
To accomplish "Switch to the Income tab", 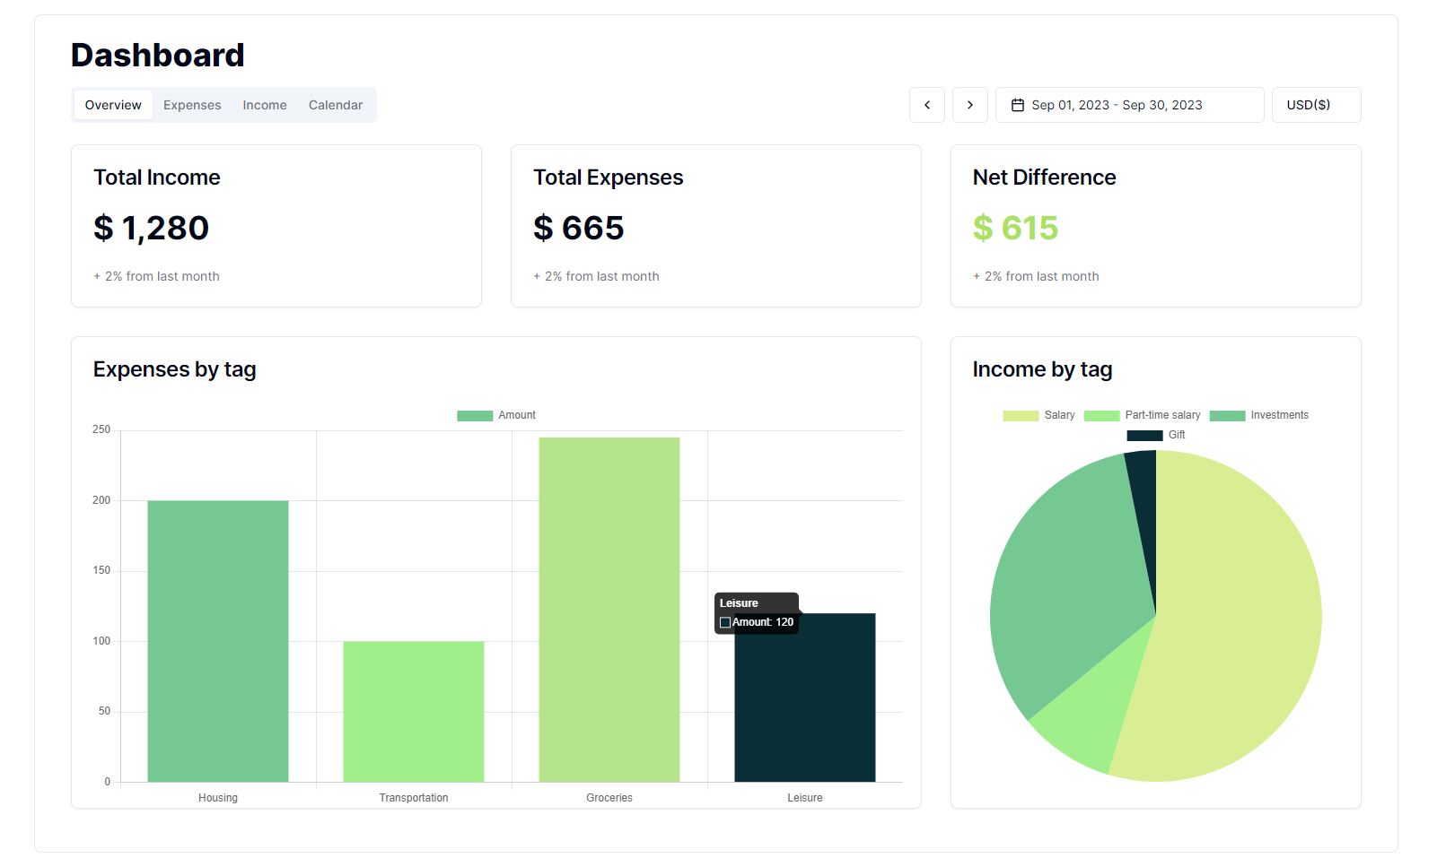I will (x=265, y=105).
